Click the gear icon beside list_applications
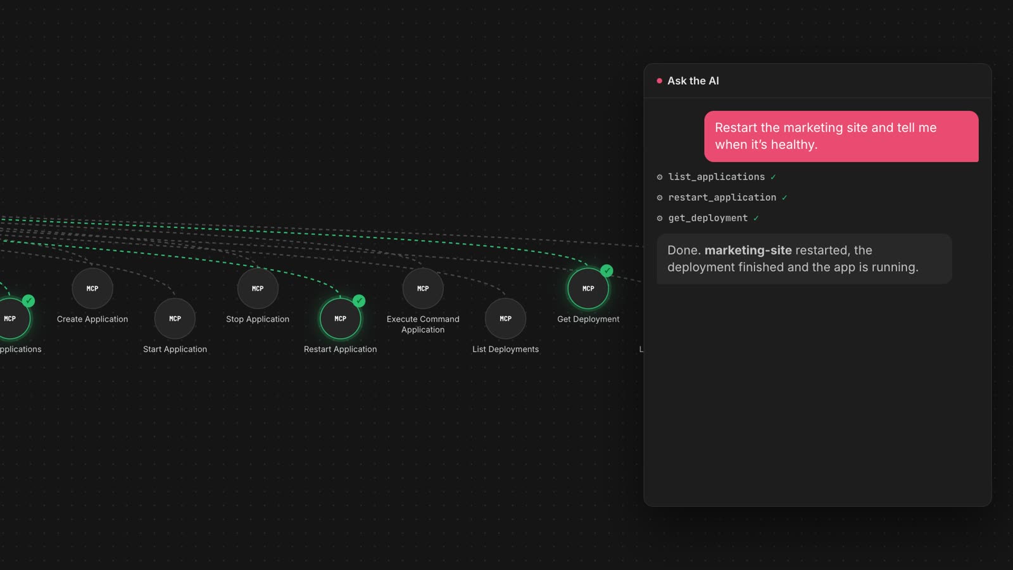The height and width of the screenshot is (570, 1013). [660, 177]
